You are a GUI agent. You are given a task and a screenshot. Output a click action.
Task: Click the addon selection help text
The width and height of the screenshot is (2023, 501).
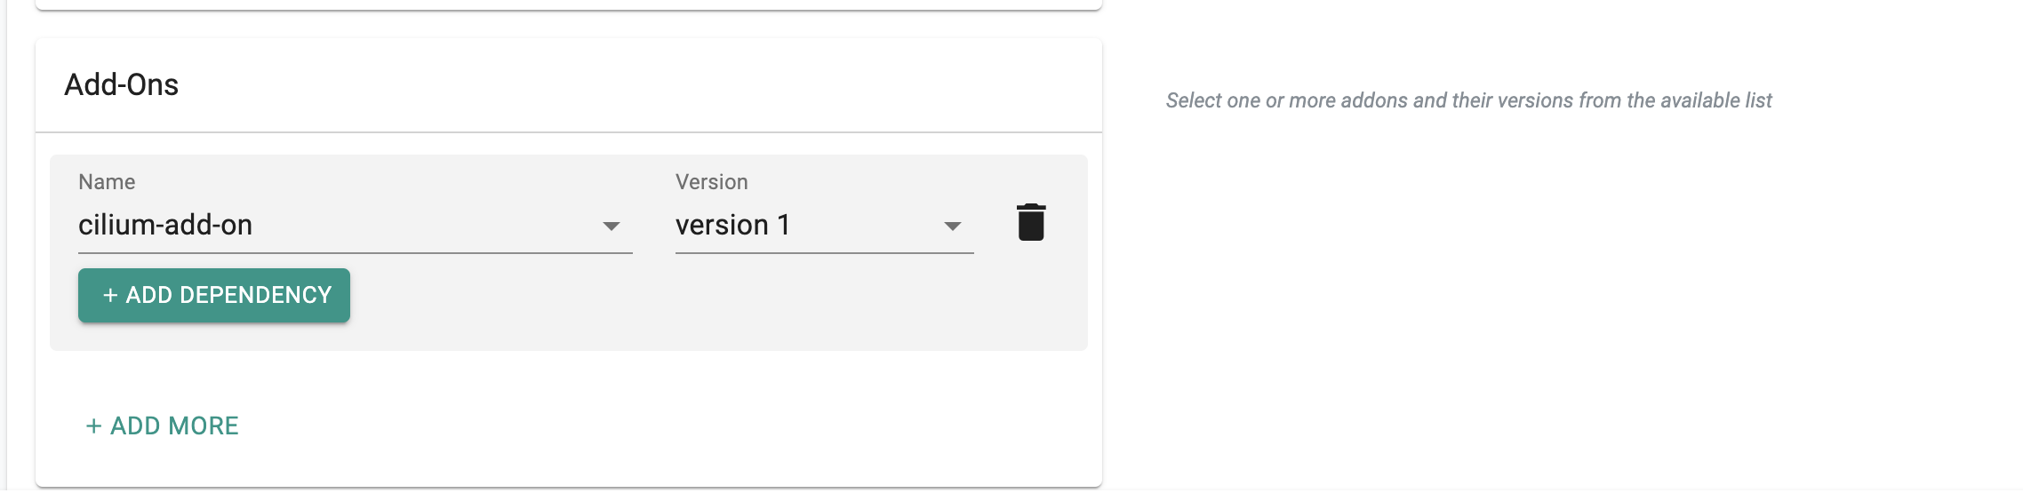(1468, 100)
